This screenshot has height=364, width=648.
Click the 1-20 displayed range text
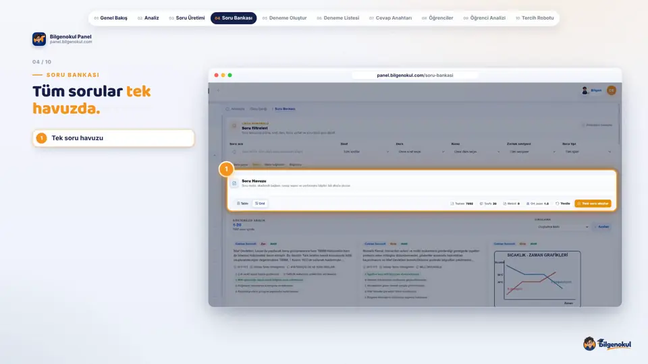click(x=237, y=225)
